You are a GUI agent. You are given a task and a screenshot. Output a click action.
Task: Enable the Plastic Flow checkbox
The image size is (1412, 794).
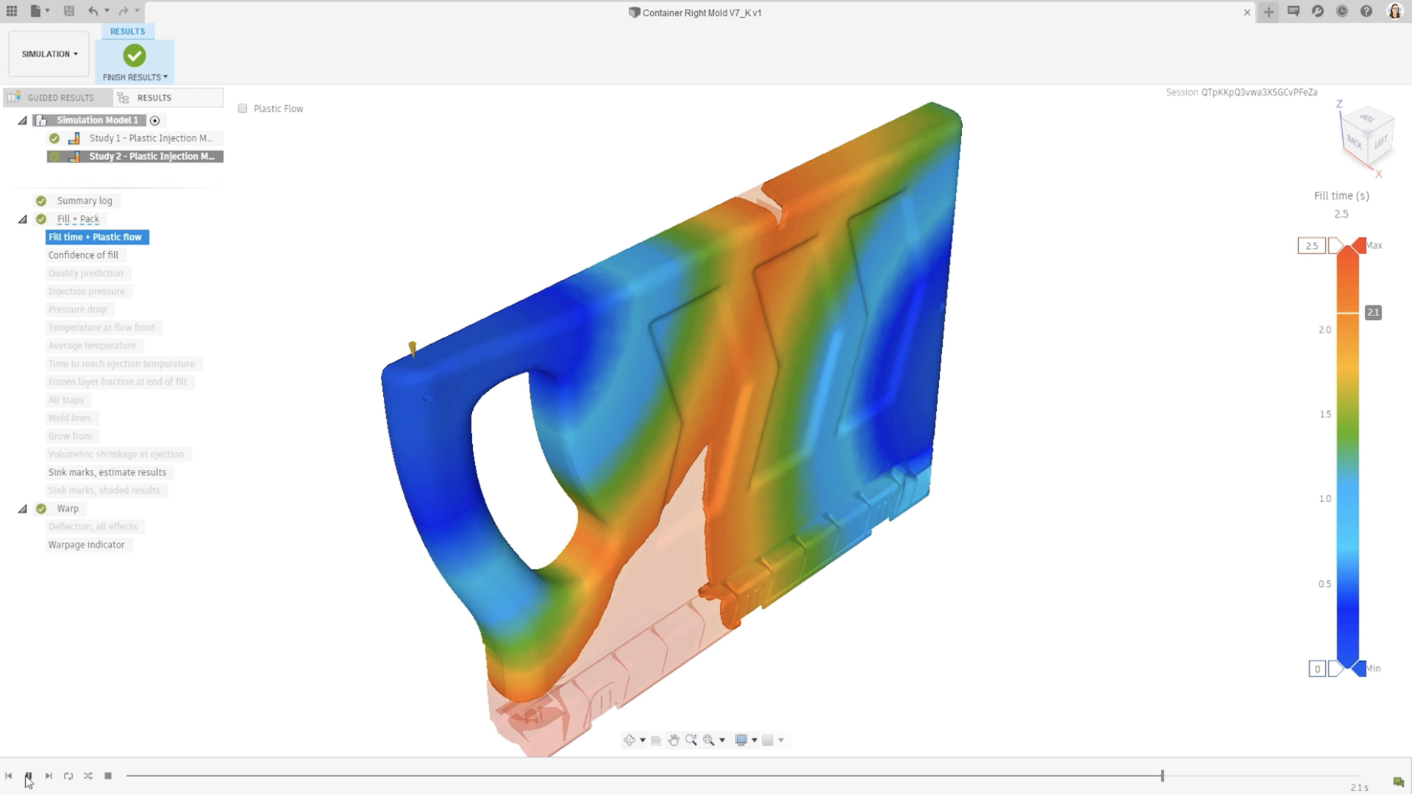pos(243,109)
